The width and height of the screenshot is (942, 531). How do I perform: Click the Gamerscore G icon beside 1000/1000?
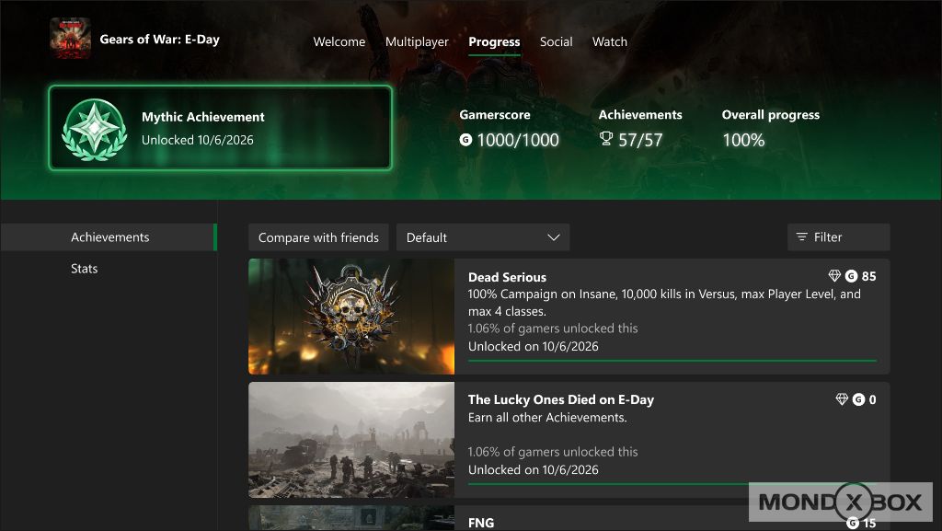click(465, 140)
